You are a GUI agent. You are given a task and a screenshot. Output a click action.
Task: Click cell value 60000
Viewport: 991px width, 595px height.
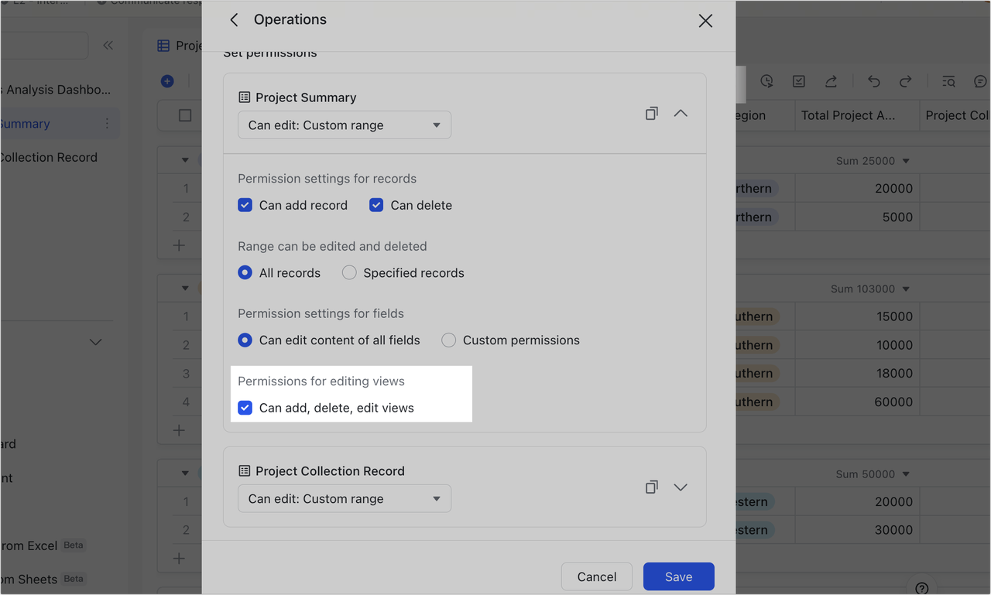[893, 402]
